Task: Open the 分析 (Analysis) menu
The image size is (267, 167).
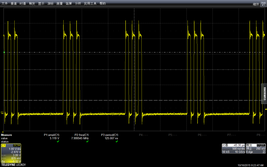Action: click(x=78, y=3)
